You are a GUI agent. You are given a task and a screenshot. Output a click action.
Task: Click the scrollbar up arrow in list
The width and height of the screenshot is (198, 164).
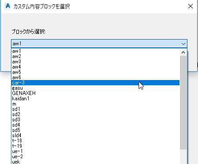[x=183, y=52]
